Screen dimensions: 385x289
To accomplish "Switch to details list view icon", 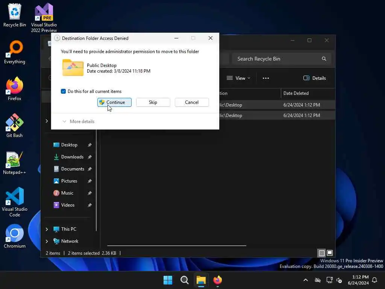I will [x=321, y=253].
